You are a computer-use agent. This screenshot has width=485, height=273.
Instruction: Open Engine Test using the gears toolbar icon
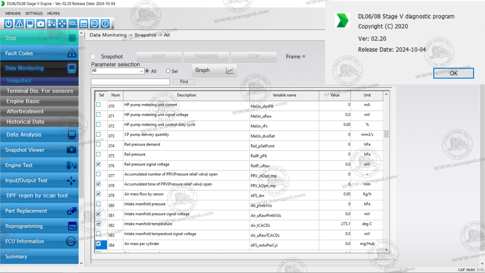pos(51,24)
